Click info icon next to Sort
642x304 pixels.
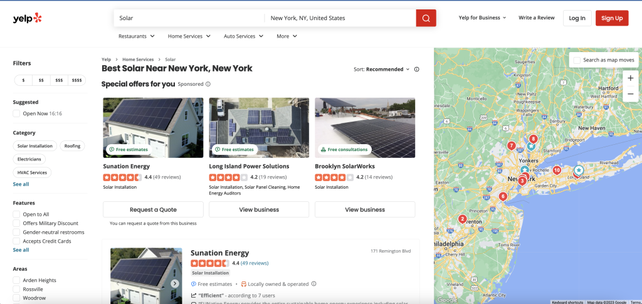point(416,69)
